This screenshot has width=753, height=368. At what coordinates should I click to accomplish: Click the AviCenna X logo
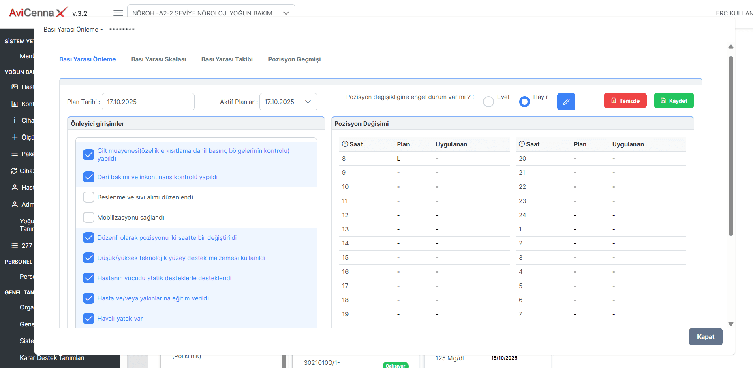pos(39,13)
